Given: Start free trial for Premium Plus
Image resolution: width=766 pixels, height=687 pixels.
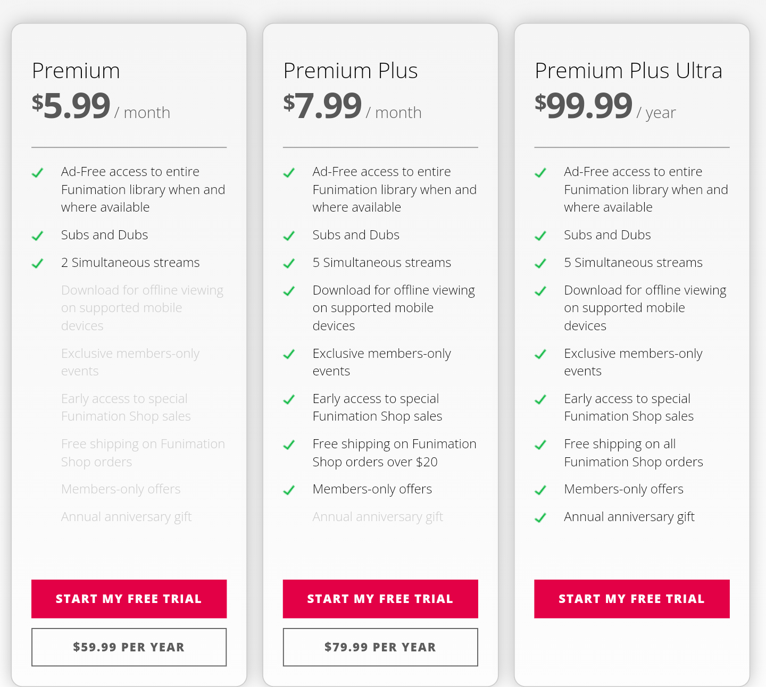Looking at the screenshot, I should click(x=380, y=599).
